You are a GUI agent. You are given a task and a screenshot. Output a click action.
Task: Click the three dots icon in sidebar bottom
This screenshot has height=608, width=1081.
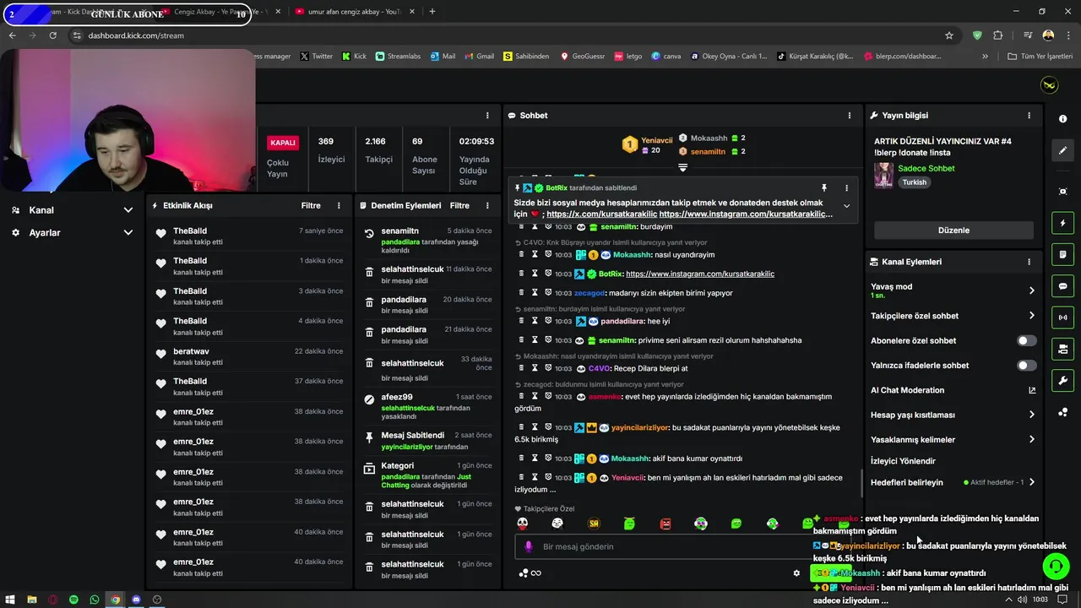[x=1062, y=412]
